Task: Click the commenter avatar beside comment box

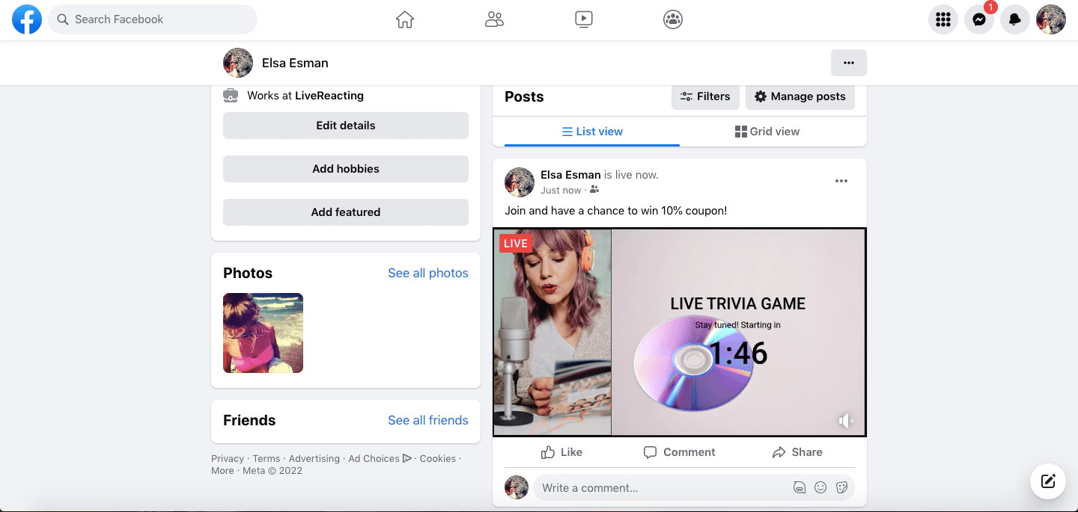Action: [517, 487]
